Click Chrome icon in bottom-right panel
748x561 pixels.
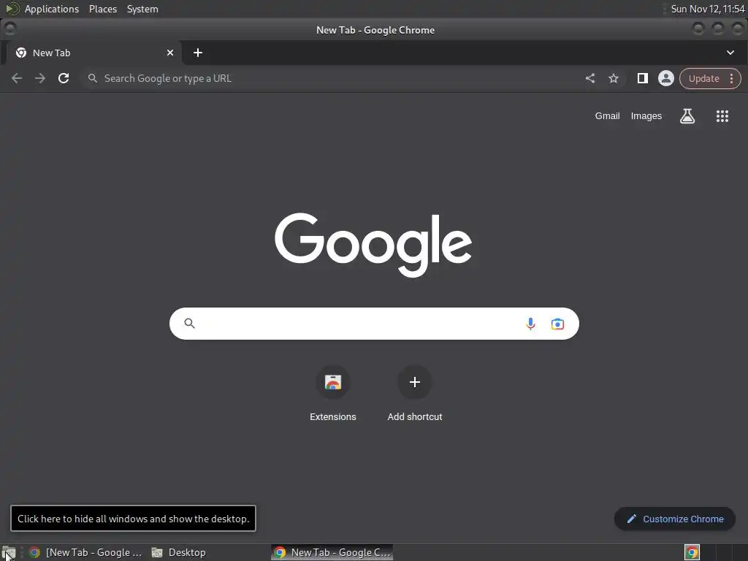click(692, 552)
